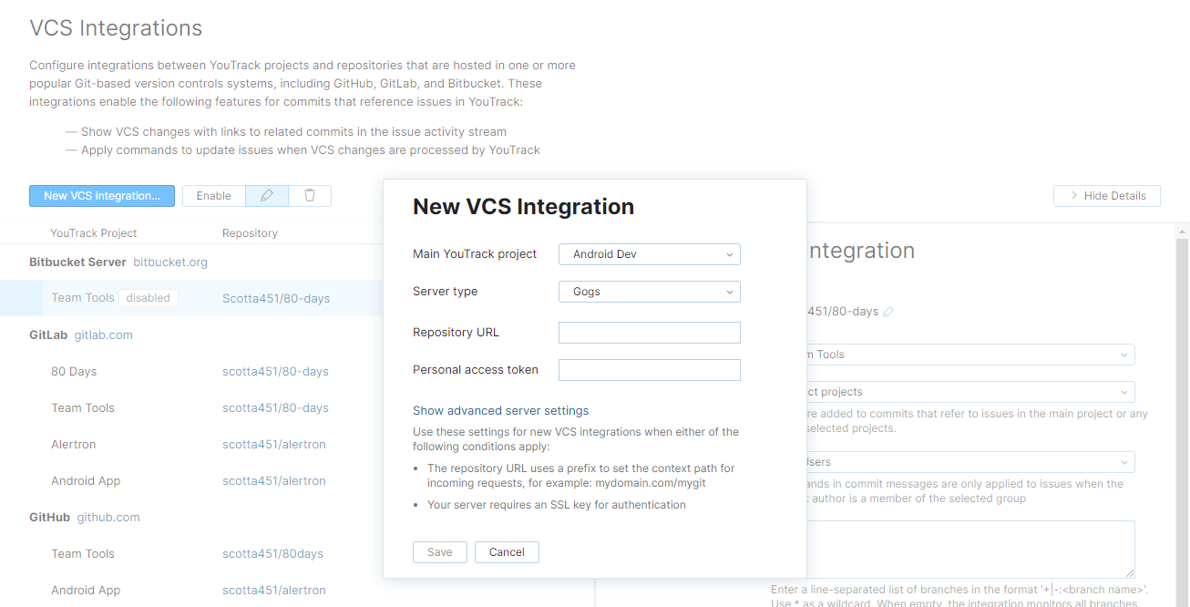
Task: Select the Alertron project row under GitLab
Action: pos(74,445)
